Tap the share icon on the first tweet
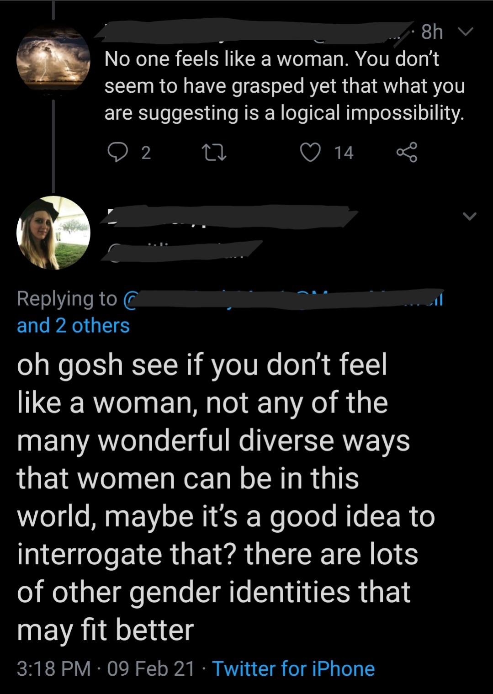493x694 pixels. (406, 153)
